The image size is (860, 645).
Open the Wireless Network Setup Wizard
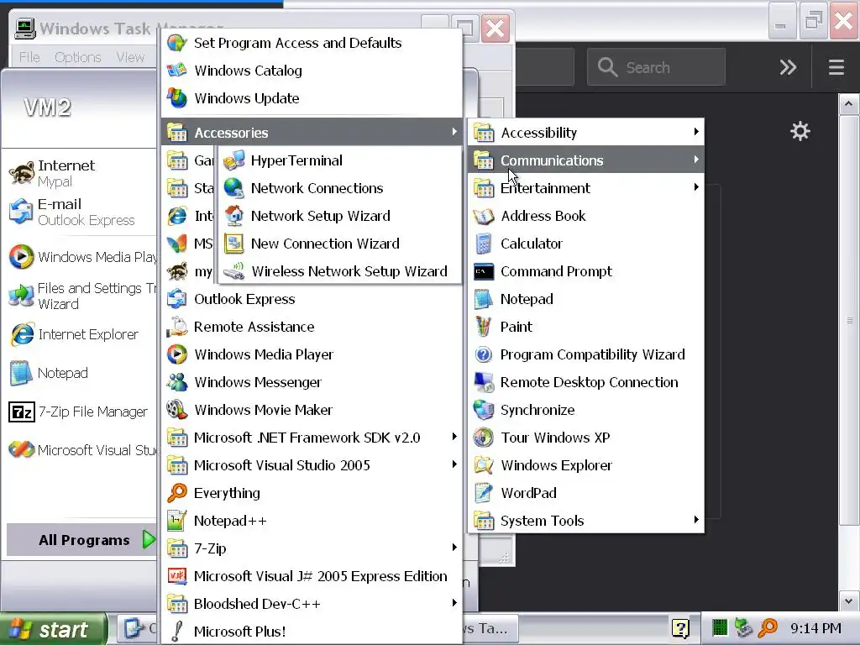pos(339,271)
